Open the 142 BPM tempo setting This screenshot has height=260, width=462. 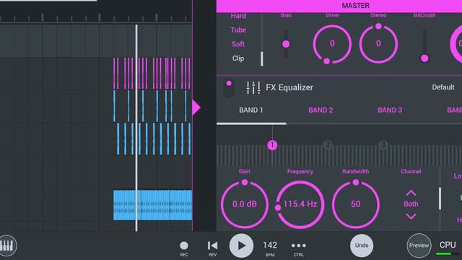pyautogui.click(x=270, y=248)
